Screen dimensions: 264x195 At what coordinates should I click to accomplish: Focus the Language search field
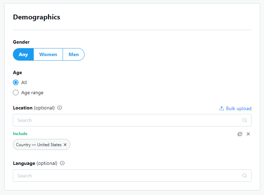[132, 176]
